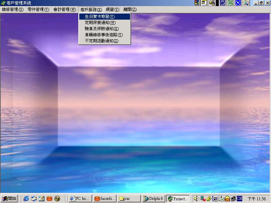
Task: Choose 定期保養通知 from the dropdown
Action: click(105, 23)
